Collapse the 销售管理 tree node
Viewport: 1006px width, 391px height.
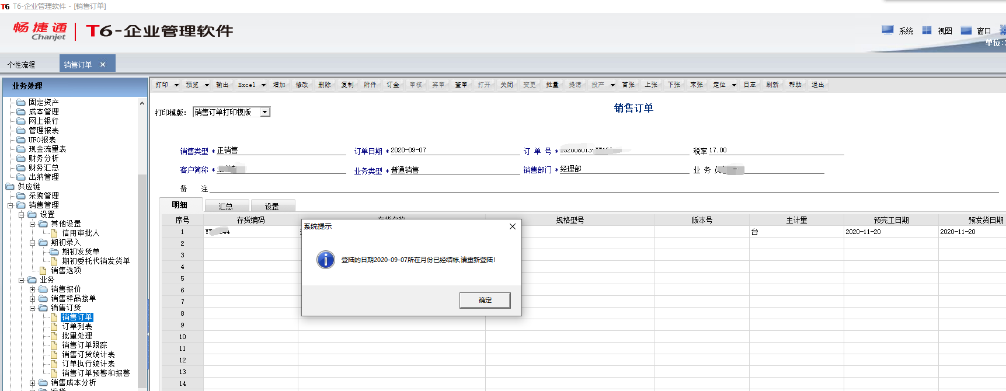coord(11,205)
